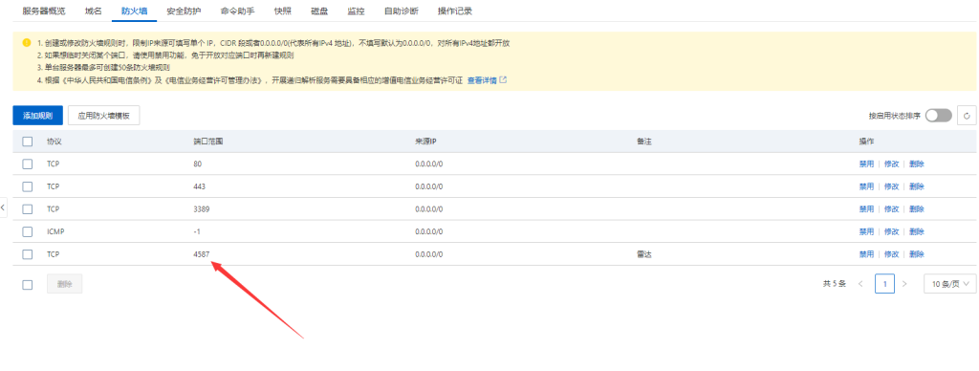Open the 操作记录 tab
979x371 pixels.
click(454, 11)
